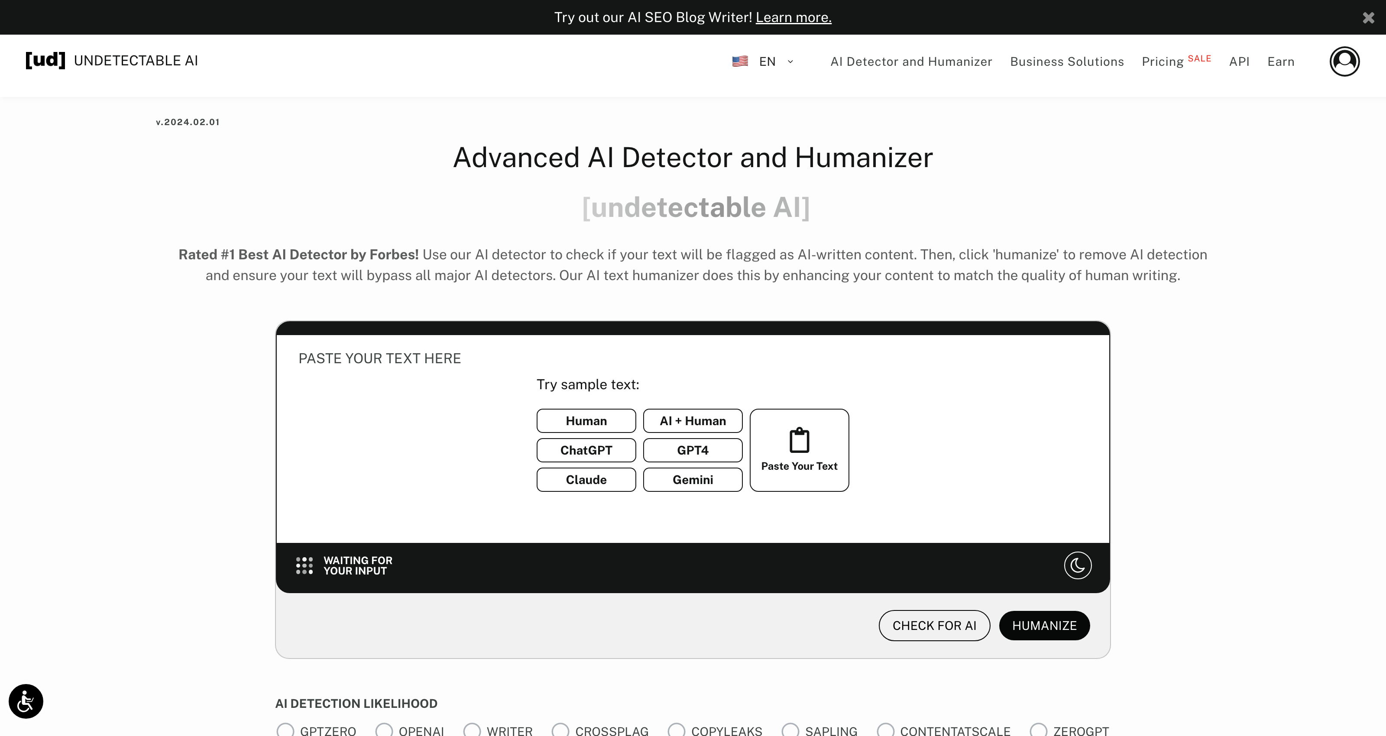
Task: Click the clipboard Paste Your Text button
Action: (799, 450)
